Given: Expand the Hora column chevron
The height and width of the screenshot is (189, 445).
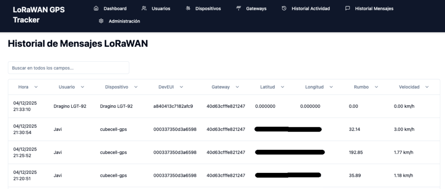Looking at the screenshot, I should click(36, 87).
